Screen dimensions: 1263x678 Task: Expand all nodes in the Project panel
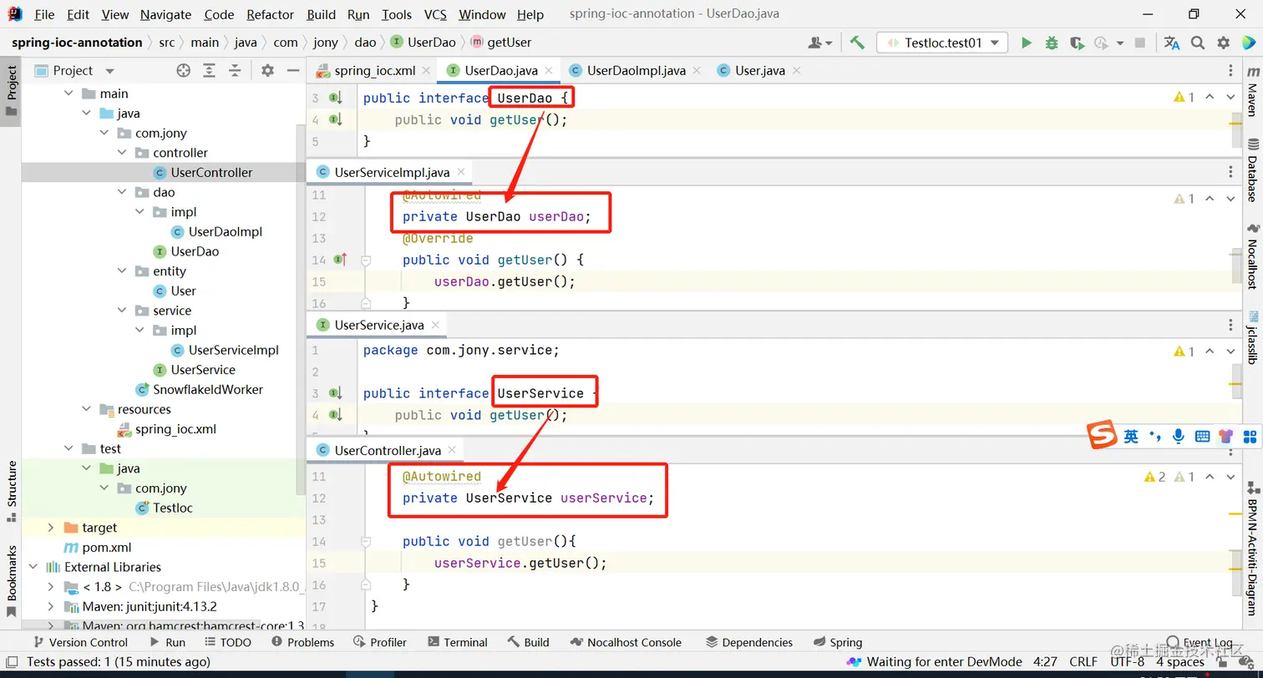coord(209,71)
